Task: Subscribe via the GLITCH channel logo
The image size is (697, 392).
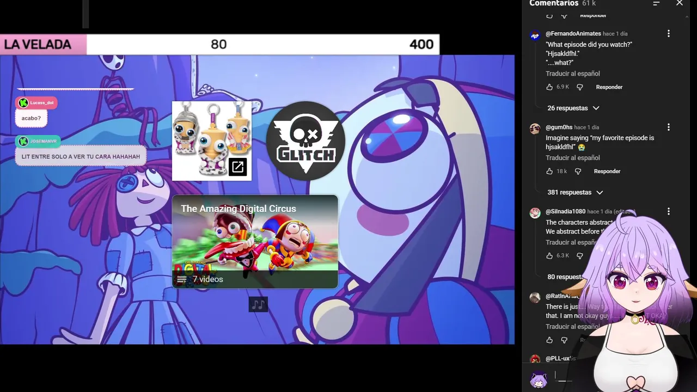Action: (x=305, y=141)
